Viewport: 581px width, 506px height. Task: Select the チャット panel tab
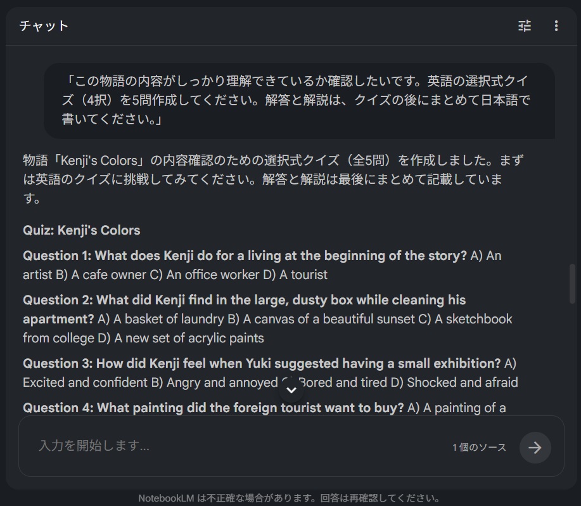point(44,26)
